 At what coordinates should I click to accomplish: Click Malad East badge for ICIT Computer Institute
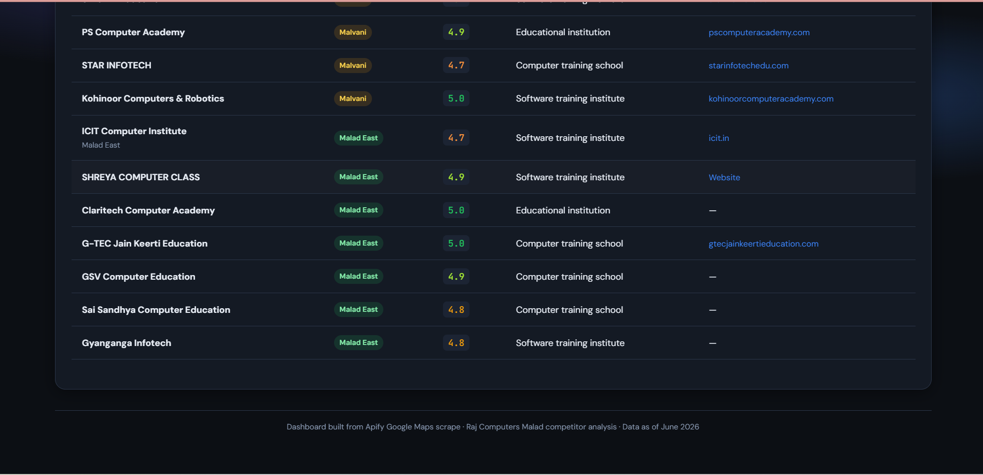[358, 138]
